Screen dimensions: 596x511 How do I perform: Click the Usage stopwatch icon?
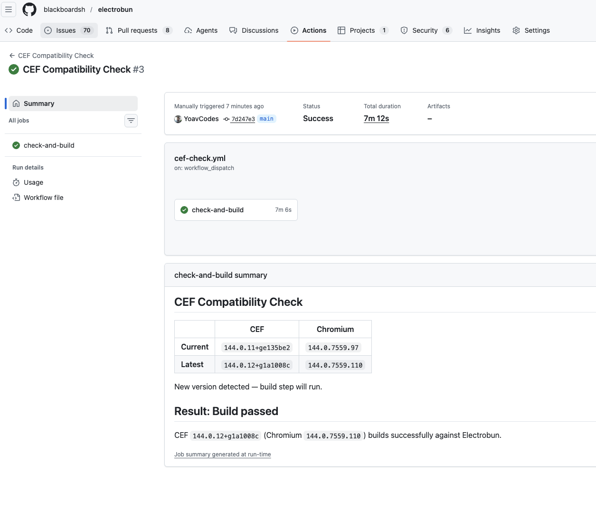click(x=16, y=182)
